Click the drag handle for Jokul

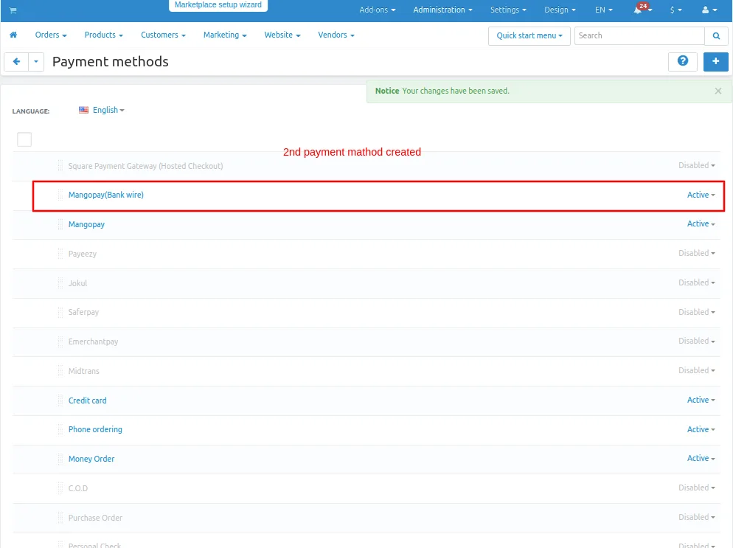[60, 283]
